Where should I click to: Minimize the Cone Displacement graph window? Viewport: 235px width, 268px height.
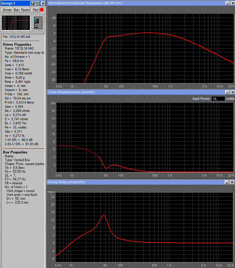pyautogui.click(x=227, y=92)
